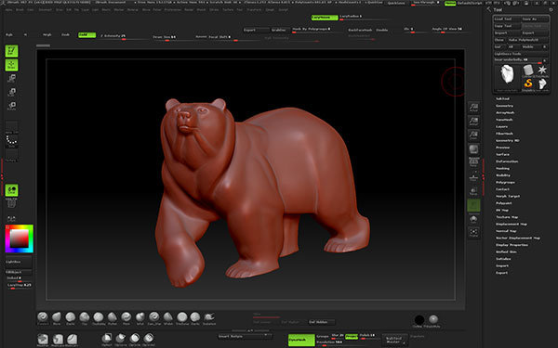Screen dimensions: 558x348
Task: Select the SnakeHook brush
Action: [209, 317]
